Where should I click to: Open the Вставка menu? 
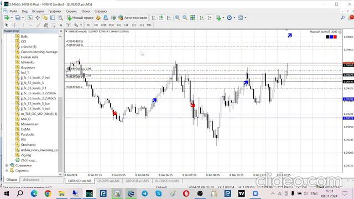click(38, 11)
